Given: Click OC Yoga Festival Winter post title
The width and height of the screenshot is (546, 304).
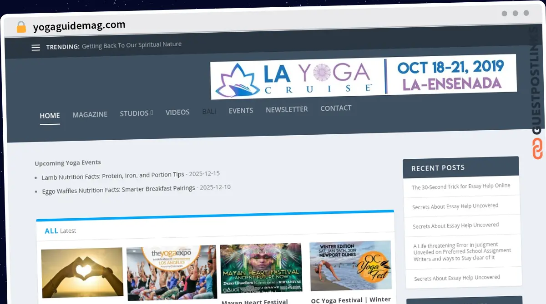Looking at the screenshot, I should click(351, 300).
